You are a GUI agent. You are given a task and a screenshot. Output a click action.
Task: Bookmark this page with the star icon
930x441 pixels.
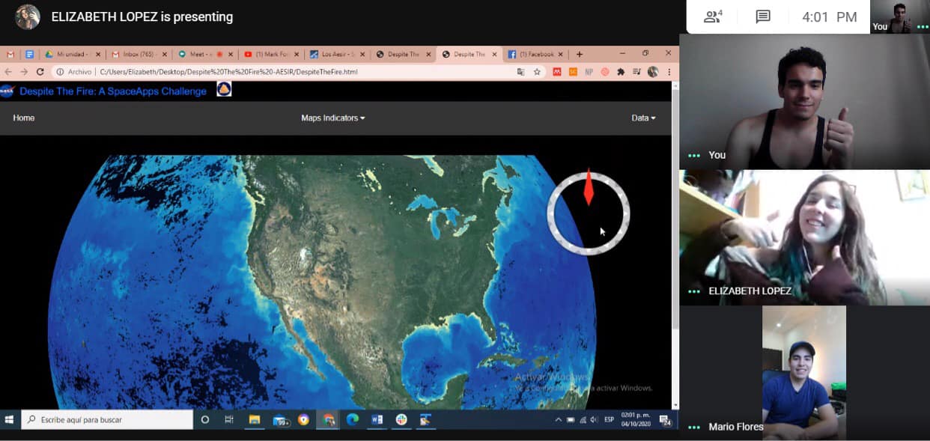537,72
